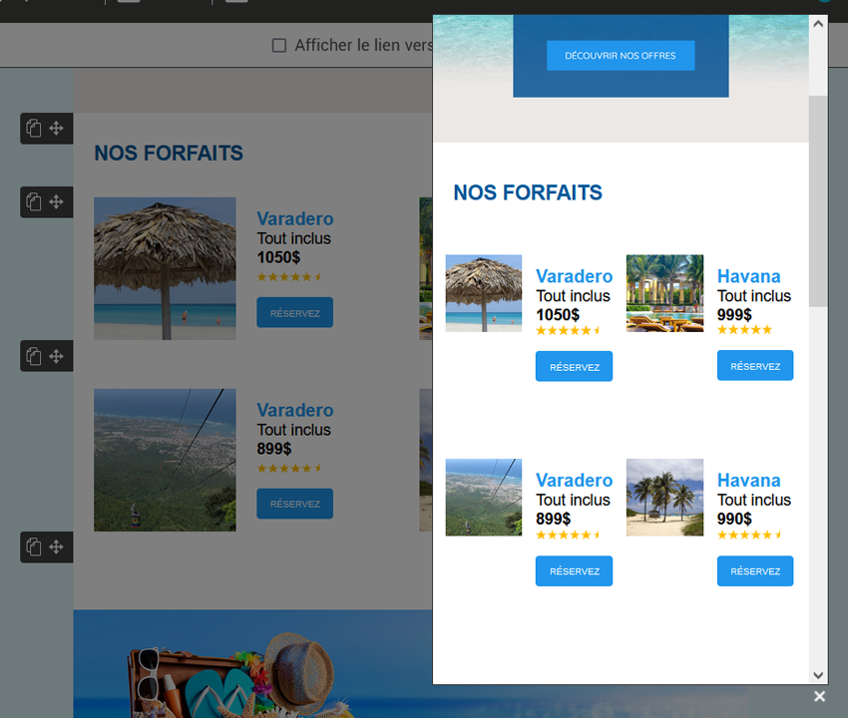Screen dimensions: 848x718
Task: Duplicate the Varadero 899$ row block
Action: point(34,356)
